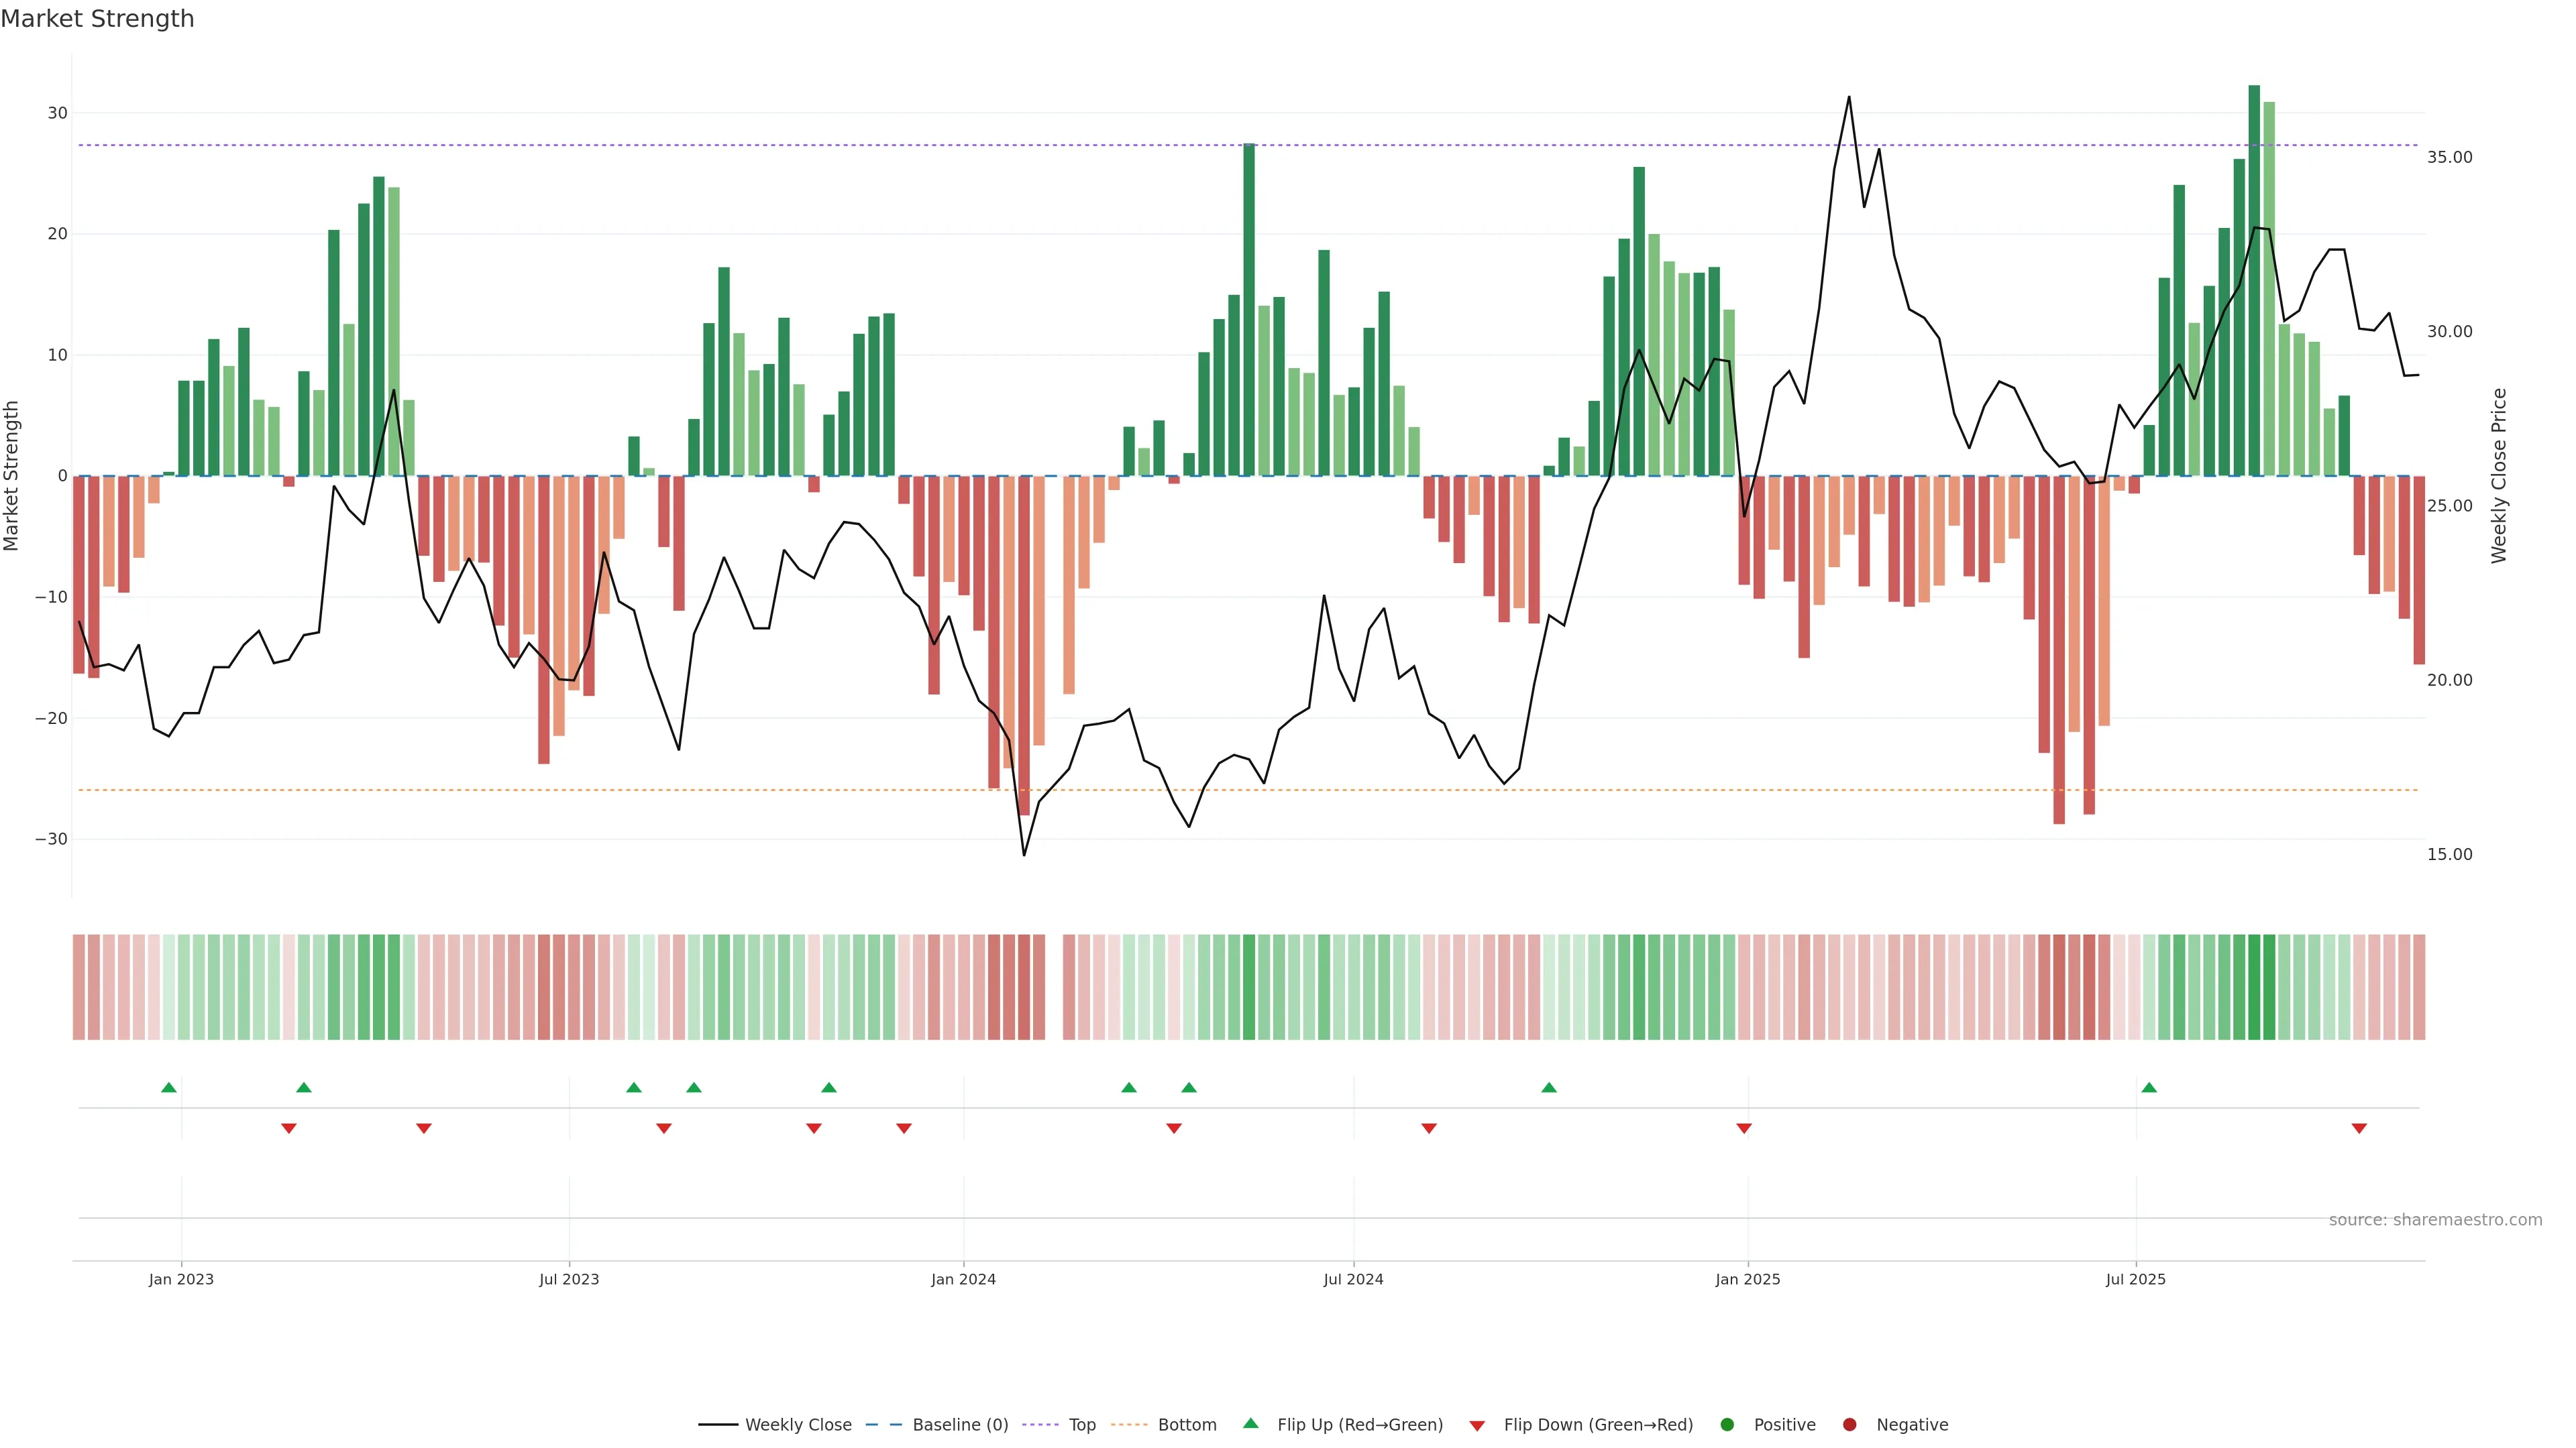Click the sharemaestro.com source text
The height and width of the screenshot is (1448, 2576).
click(2435, 1219)
